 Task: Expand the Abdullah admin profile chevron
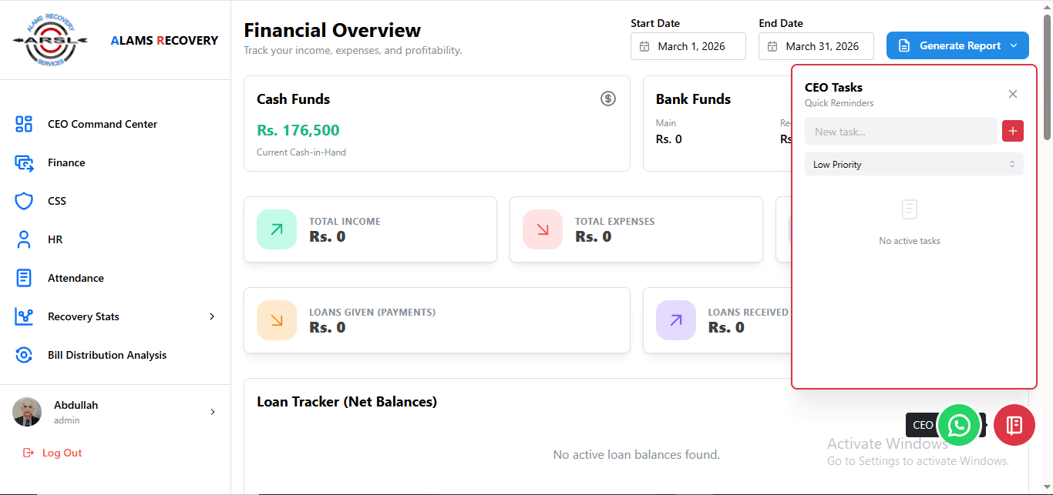[x=213, y=412]
